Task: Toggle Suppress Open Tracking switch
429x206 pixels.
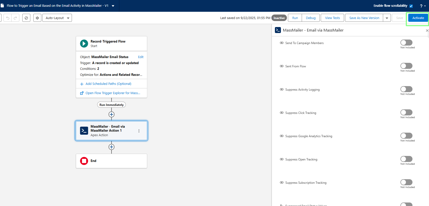Action: click(406, 159)
